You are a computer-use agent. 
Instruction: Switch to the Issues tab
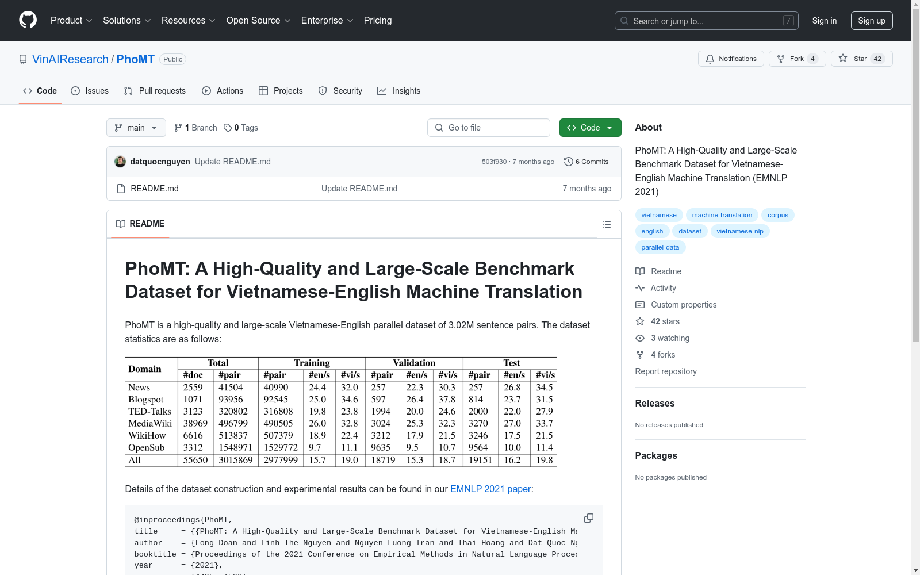click(x=90, y=91)
